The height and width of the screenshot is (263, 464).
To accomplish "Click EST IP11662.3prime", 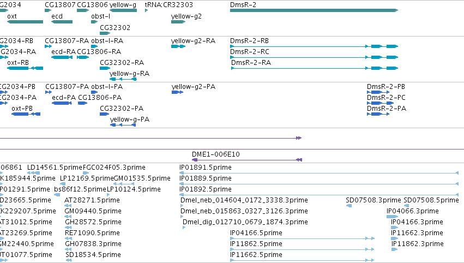I will tap(394, 238).
